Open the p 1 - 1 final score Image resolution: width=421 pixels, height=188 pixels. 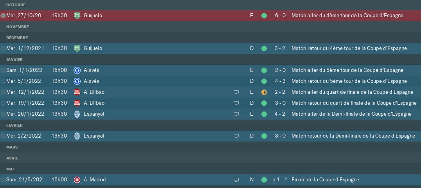click(279, 180)
